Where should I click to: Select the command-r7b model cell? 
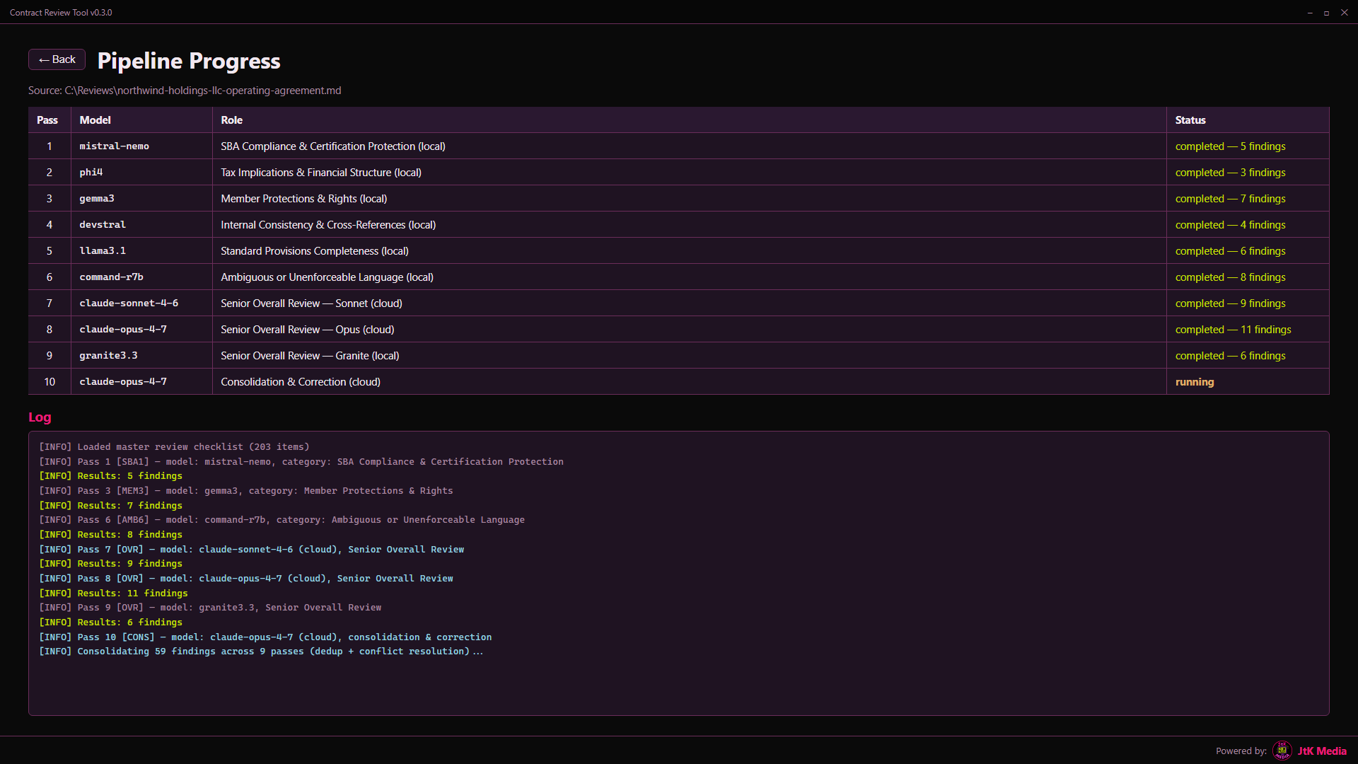pyautogui.click(x=141, y=277)
